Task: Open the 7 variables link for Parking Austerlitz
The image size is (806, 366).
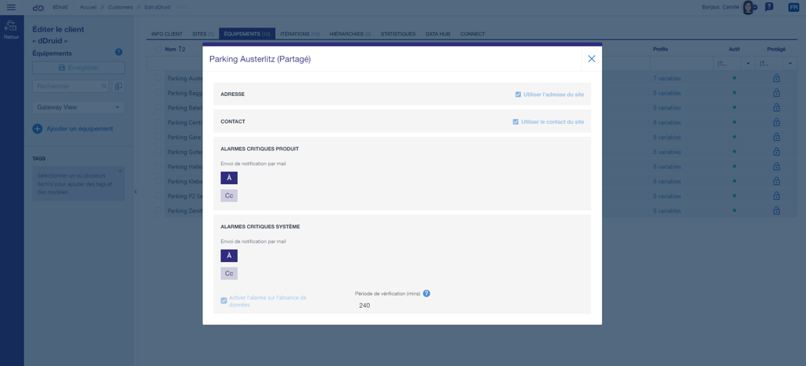Action: pyautogui.click(x=667, y=78)
